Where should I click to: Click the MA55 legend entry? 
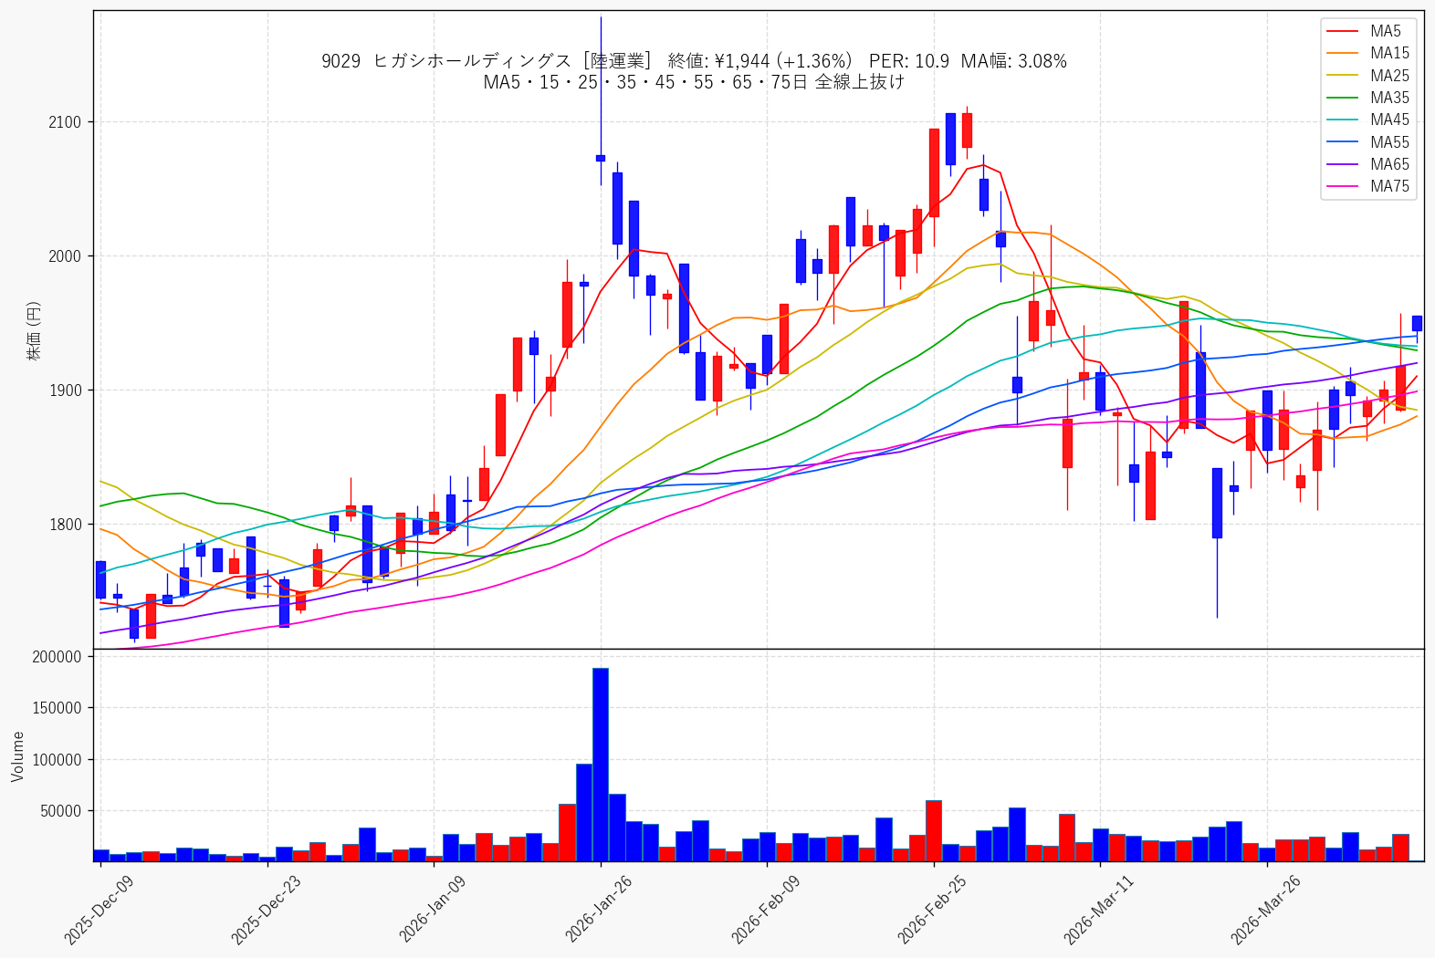1367,142
